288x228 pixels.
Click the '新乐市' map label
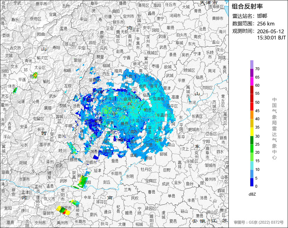[118, 22]
